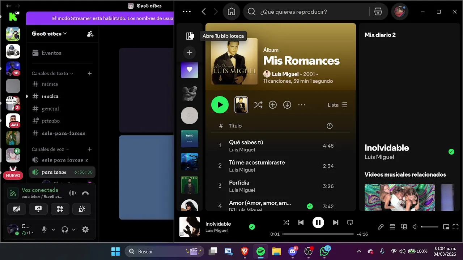463x260 pixels.
Task: Click album preview thumbnail next to play button
Action: tap(241, 105)
